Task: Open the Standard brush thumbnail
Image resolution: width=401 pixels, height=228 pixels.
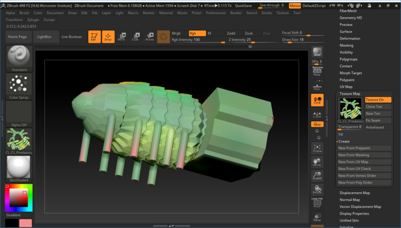Action: pos(19,57)
